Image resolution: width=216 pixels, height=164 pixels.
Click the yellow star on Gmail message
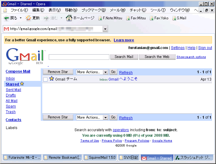point(51,79)
